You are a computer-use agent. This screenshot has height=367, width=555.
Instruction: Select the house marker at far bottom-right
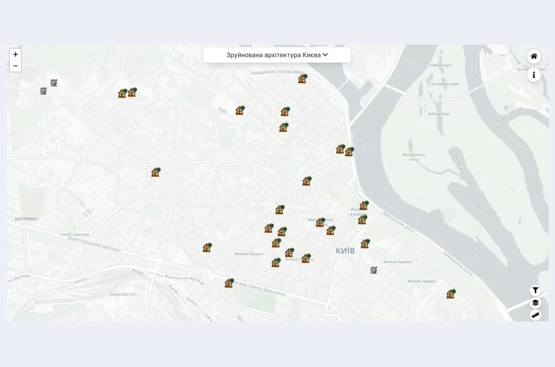pos(451,294)
